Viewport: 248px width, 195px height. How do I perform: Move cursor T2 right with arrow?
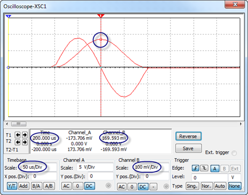pyautogui.click(x=25, y=142)
